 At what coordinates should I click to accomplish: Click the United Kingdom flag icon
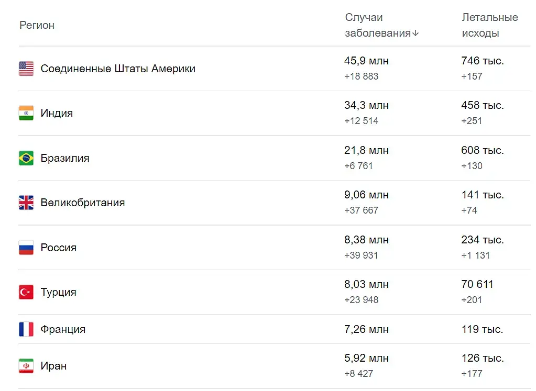pos(26,203)
